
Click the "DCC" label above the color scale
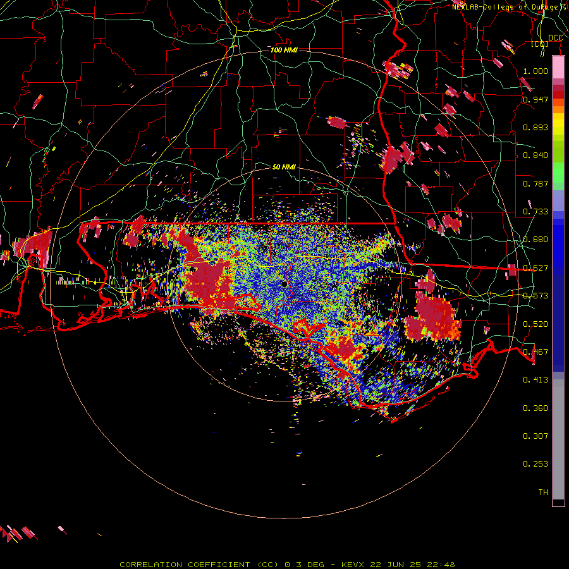555,38
